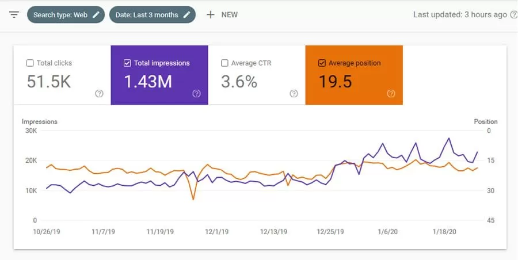Click the orange position dip in chart
518x260 pixels.
click(x=193, y=199)
